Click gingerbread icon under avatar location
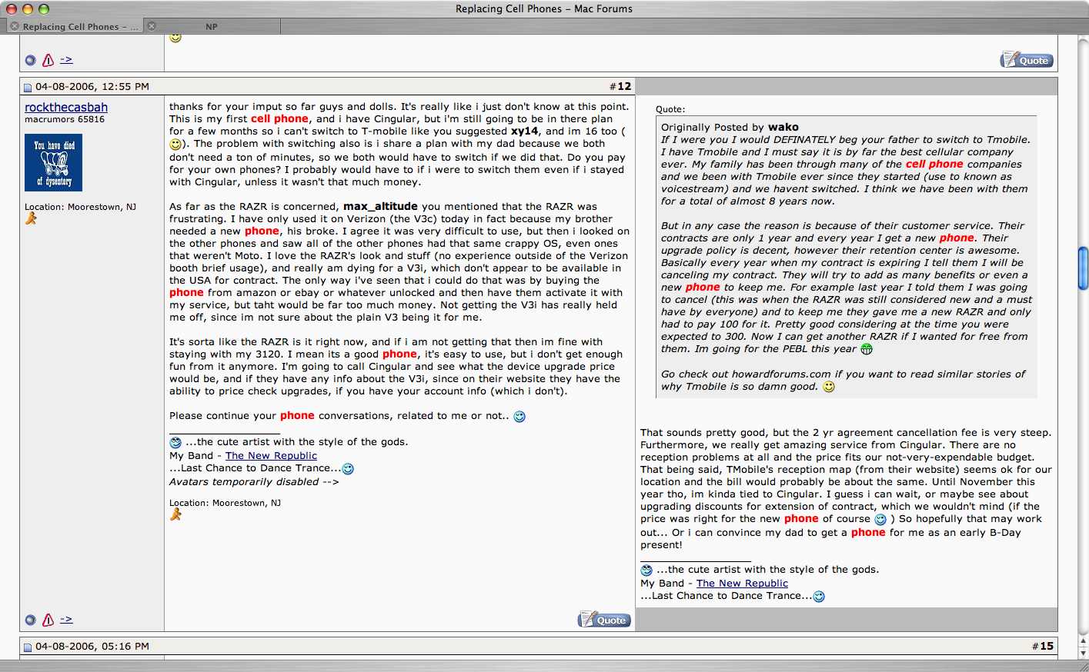Screen dimensions: 1089x672 [31, 218]
